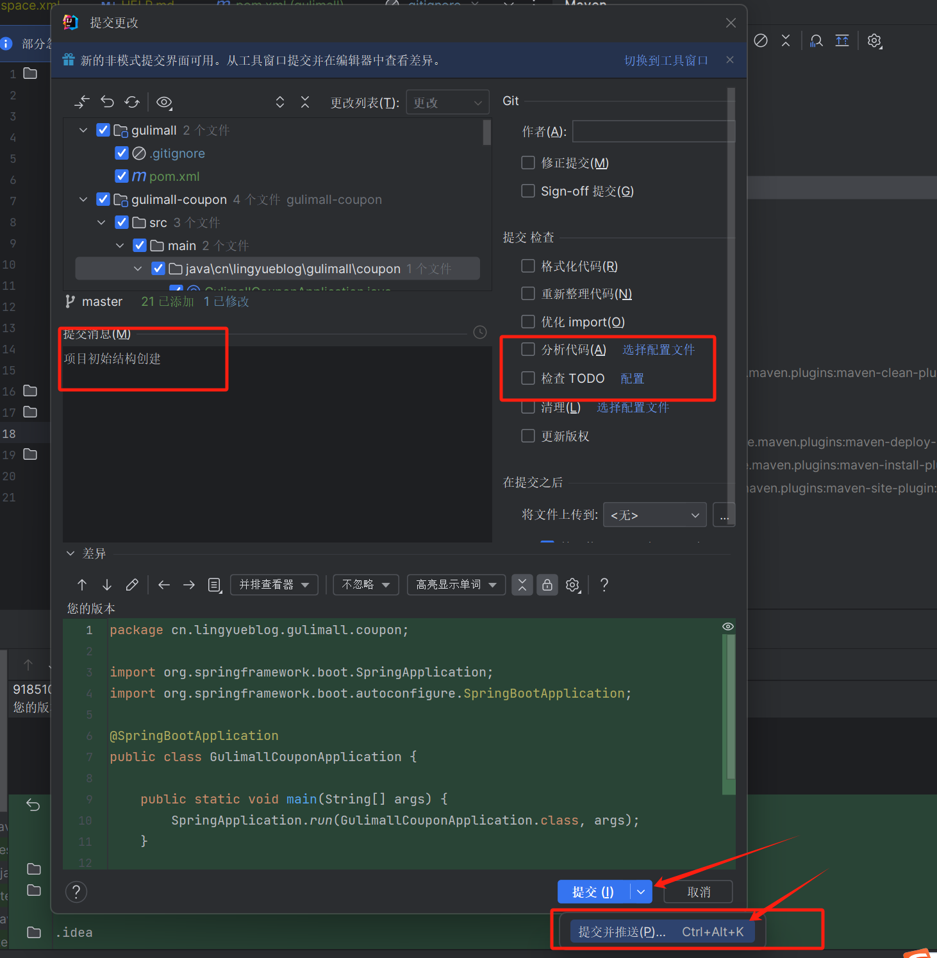The width and height of the screenshot is (937, 958).
Task: Click the 取消 cancel button
Action: (699, 892)
